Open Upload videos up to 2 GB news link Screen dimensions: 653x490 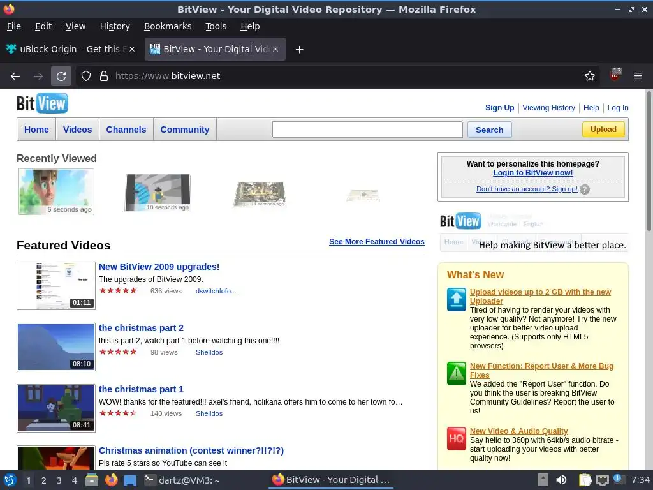coord(540,296)
